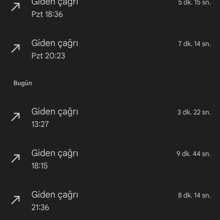Image resolution: width=220 pixels, height=220 pixels.
Task: Select the arrow icon of the 13:27 call
Action: pyautogui.click(x=15, y=117)
